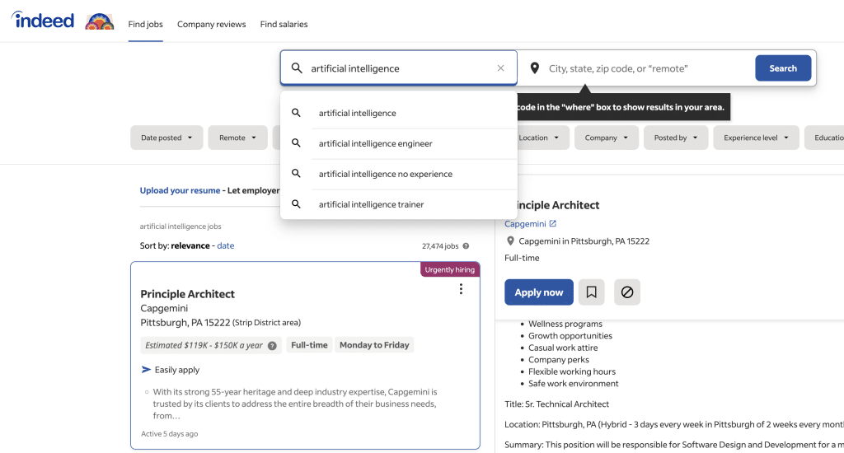The image size is (844, 453).
Task: Open the Remote filter dropdown
Action: point(237,138)
